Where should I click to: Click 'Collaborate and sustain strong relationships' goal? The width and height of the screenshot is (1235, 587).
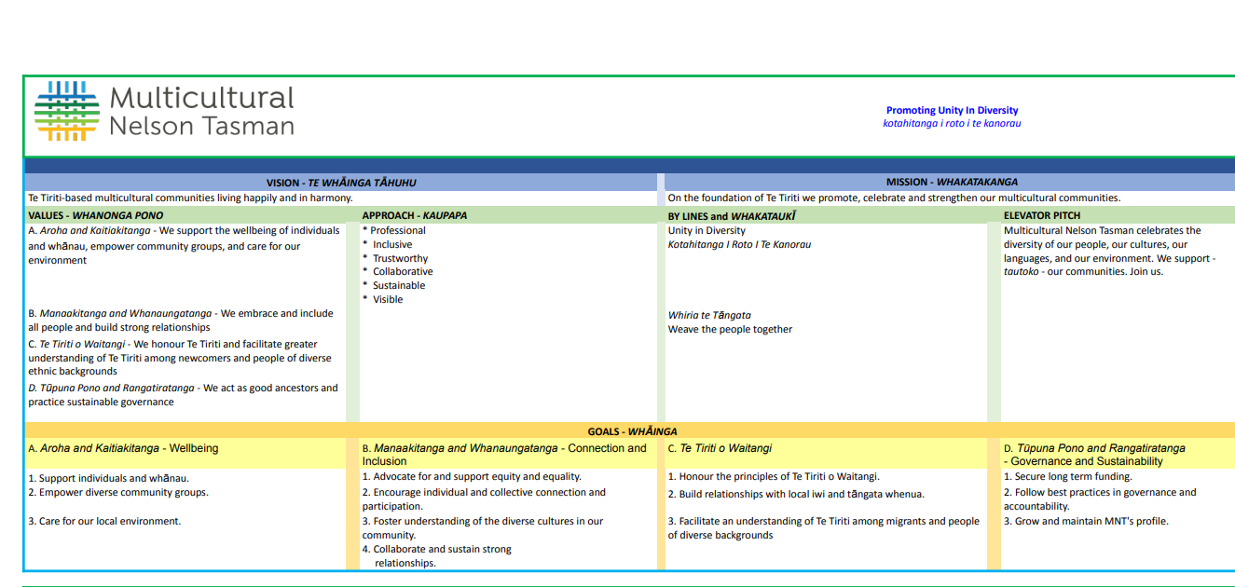[x=437, y=555]
